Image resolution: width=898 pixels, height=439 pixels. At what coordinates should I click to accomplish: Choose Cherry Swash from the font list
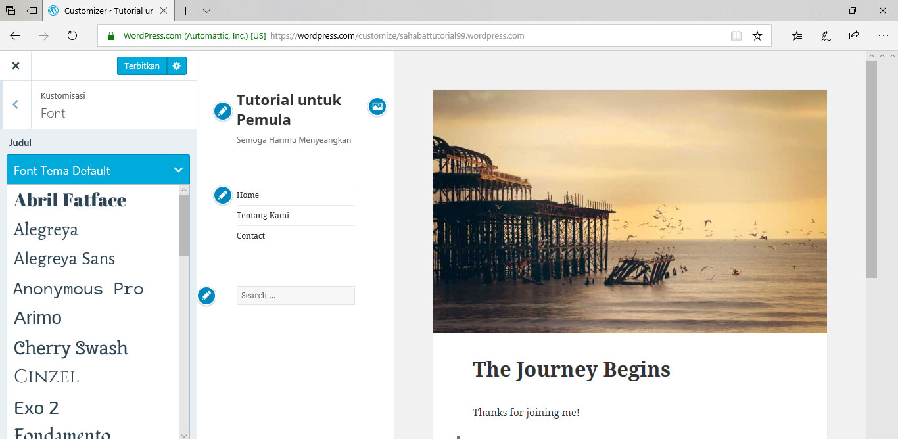click(71, 348)
